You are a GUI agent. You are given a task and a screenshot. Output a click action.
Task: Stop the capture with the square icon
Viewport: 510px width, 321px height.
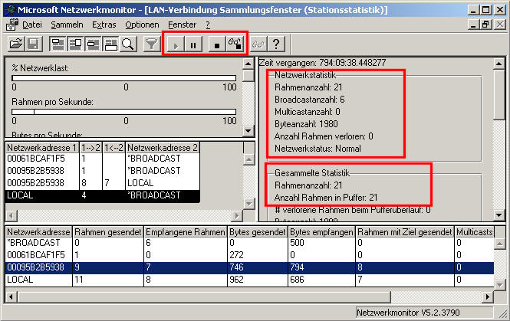217,44
